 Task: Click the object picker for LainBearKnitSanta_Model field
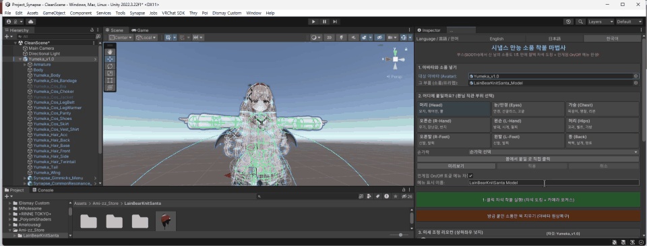coord(636,83)
